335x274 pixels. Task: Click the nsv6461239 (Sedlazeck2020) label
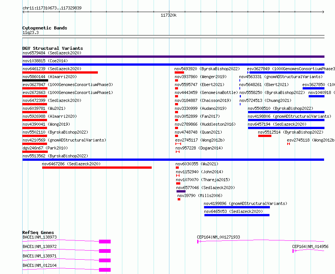click(x=52, y=69)
